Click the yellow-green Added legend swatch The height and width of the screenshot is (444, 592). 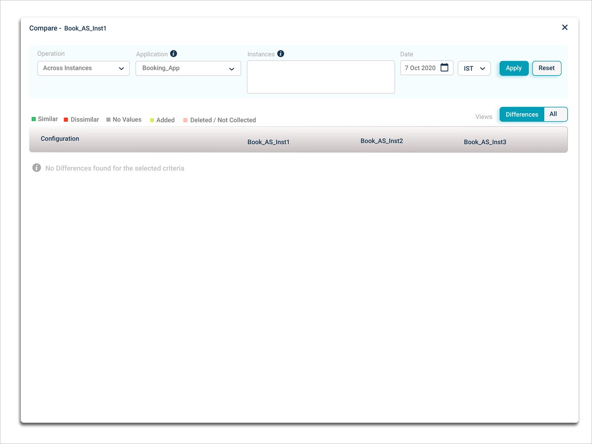pyautogui.click(x=152, y=120)
